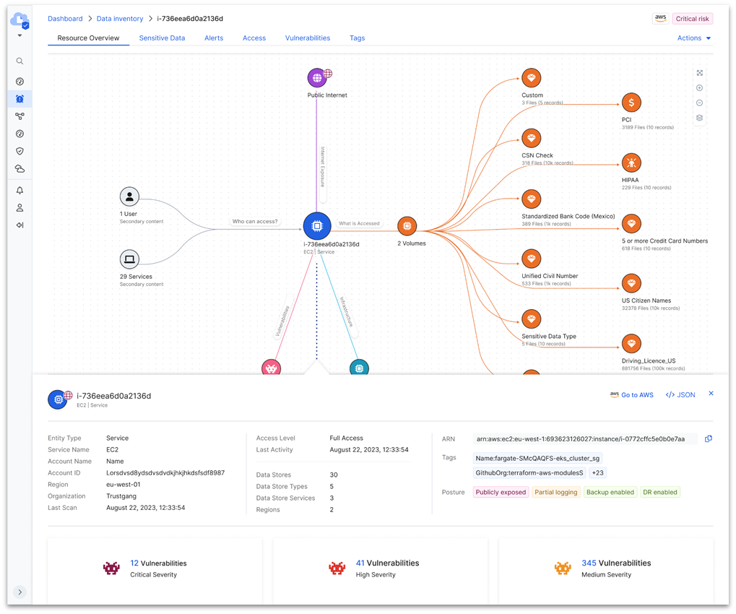Viewport: 736px width, 614px height.
Task: Zoom in on the graph with the plus icon
Action: (699, 88)
